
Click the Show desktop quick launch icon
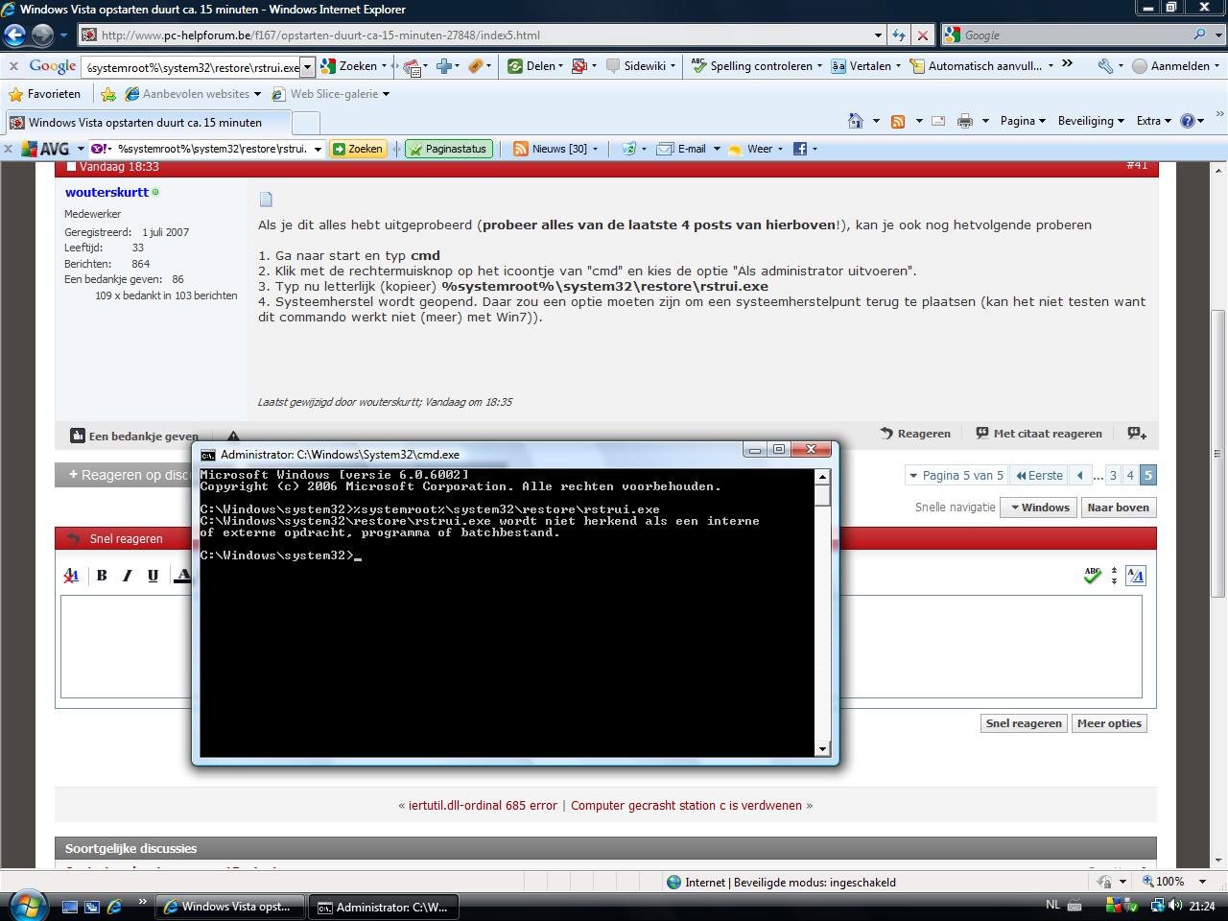tap(70, 906)
